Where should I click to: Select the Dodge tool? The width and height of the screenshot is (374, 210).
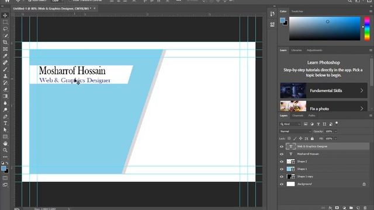pyautogui.click(x=5, y=110)
